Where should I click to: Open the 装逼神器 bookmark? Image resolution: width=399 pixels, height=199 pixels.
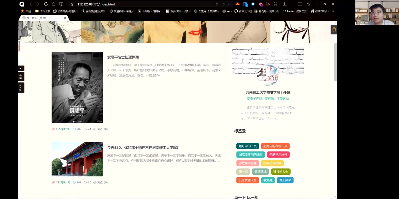tap(122, 11)
